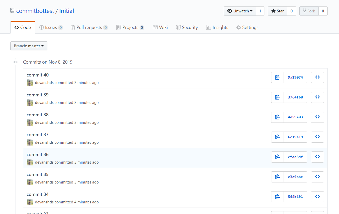
Task: Click devanshds avatar on commit 34
Action: [30, 202]
